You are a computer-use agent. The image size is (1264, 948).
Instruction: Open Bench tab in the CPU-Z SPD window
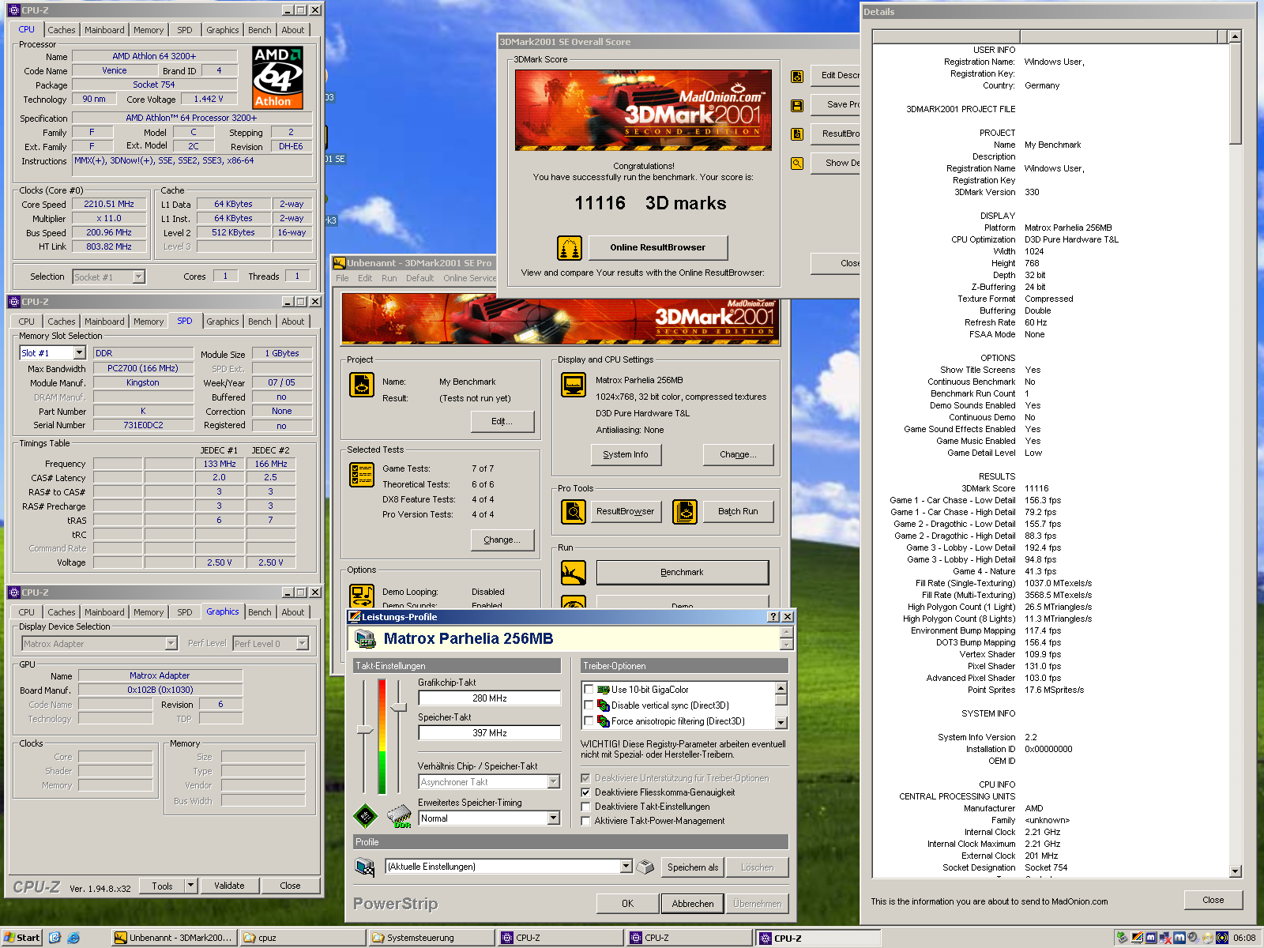coord(260,322)
